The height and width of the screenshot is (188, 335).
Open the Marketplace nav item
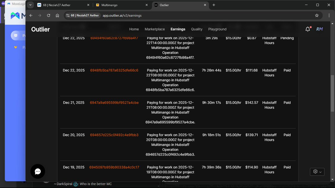tap(155, 29)
